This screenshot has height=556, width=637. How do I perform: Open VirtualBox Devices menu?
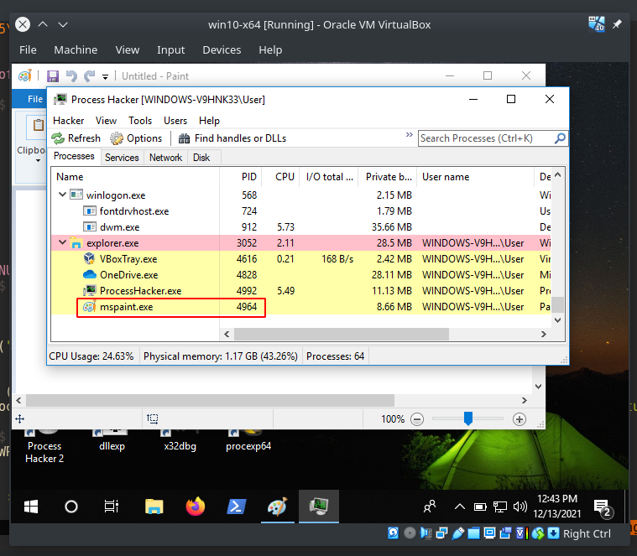(x=222, y=50)
